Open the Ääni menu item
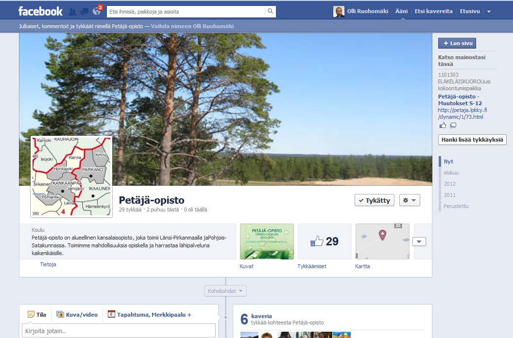The image size is (513, 338). 401,11
